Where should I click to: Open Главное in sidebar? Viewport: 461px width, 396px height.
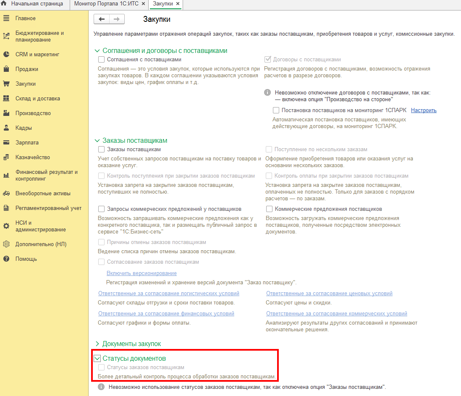tap(26, 18)
